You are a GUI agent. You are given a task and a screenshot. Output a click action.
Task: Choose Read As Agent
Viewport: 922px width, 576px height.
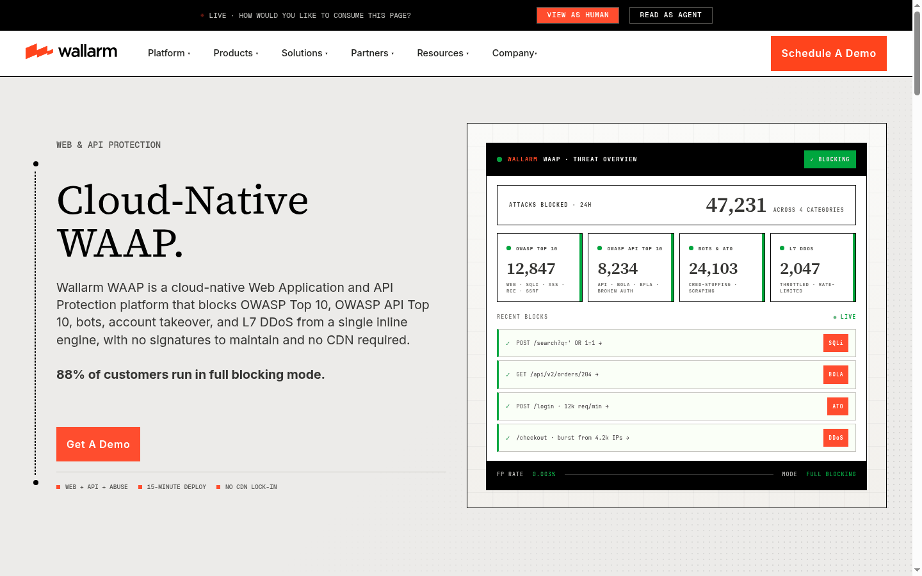point(671,15)
